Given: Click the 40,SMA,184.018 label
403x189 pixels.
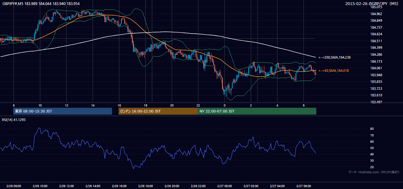Looking at the screenshot, I should pyautogui.click(x=334, y=71).
